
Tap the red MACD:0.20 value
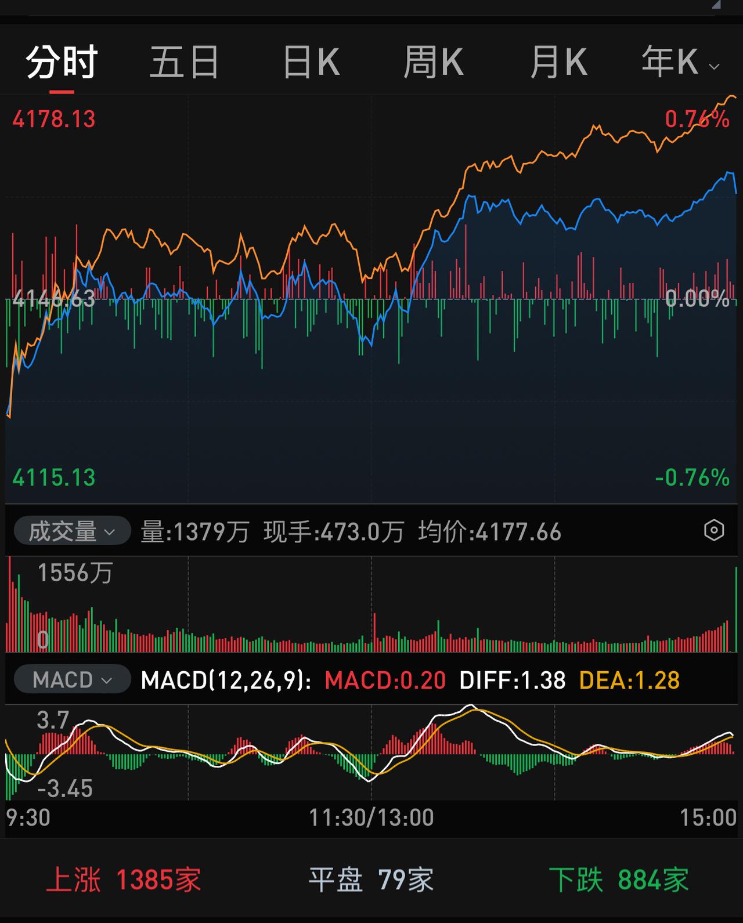pyautogui.click(x=385, y=680)
